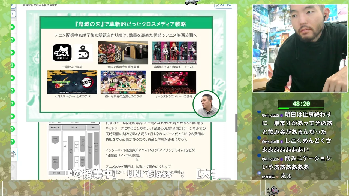Open the orchestra concert photo thumbnail
Viewport: 349px width, 196px height.
click(173, 82)
